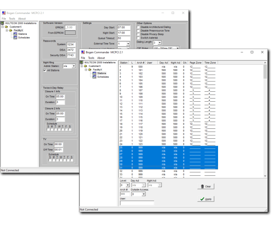Select Schedules tree item in back window
Screen dimensions: 272x226
[x=24, y=38]
